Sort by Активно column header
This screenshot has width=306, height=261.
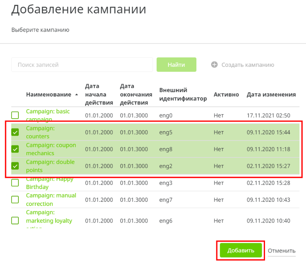pyautogui.click(x=226, y=94)
